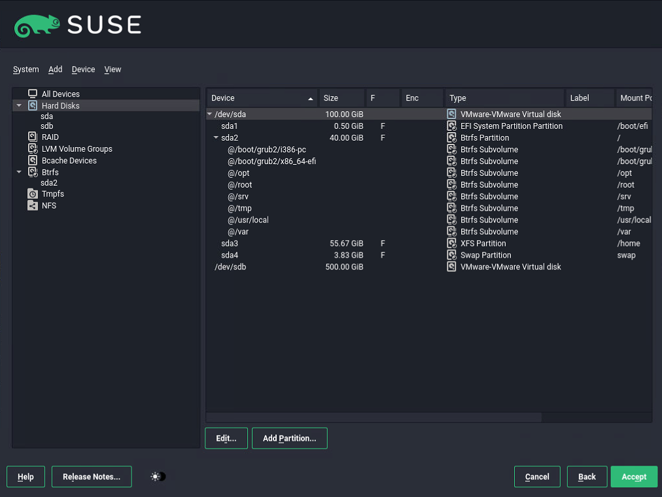The image size is (662, 497).
Task: Click the XFS Partition type icon
Action: click(x=451, y=243)
